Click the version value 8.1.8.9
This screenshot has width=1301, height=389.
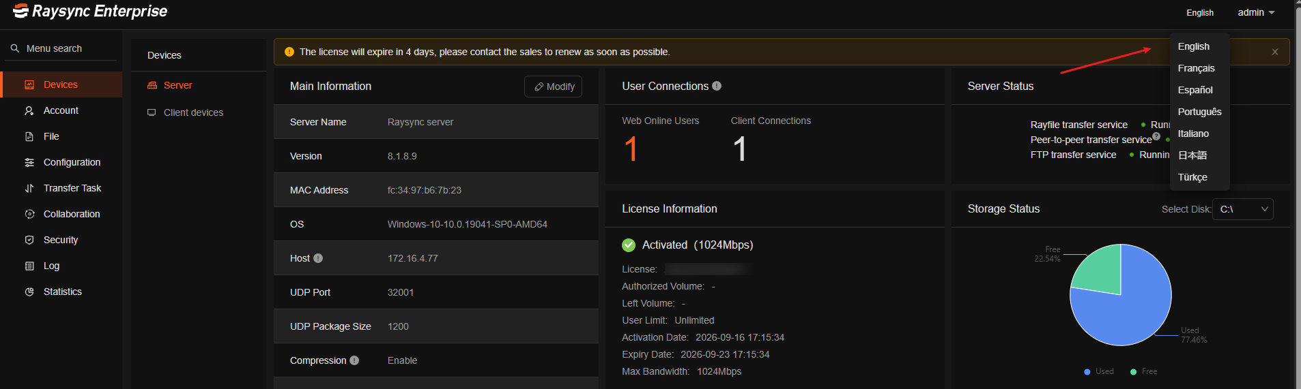tap(402, 156)
